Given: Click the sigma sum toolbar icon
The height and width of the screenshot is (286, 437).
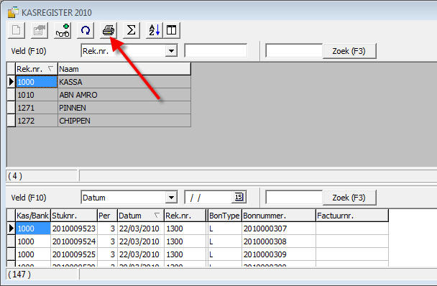Looking at the screenshot, I should click(132, 30).
